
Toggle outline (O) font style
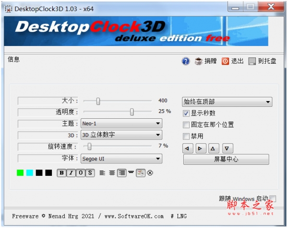81,173
